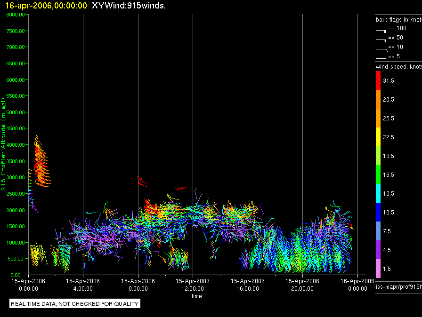Screen dimensions: 422x317
Task: Click the dark orange 28.5 knots swatch
Action: [378, 99]
